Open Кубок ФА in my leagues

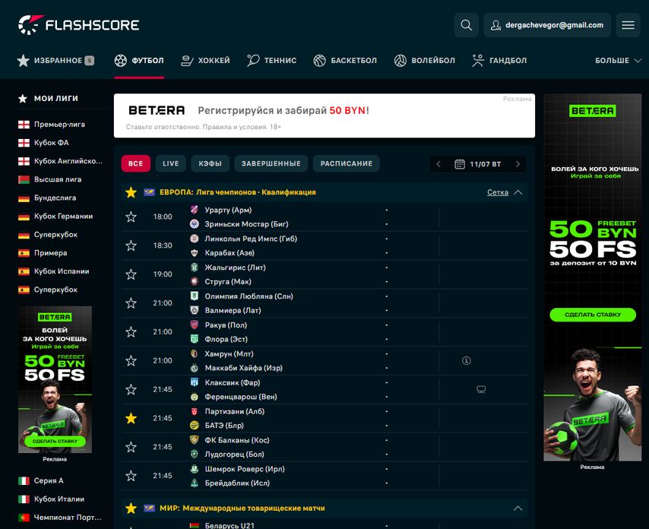click(x=52, y=142)
